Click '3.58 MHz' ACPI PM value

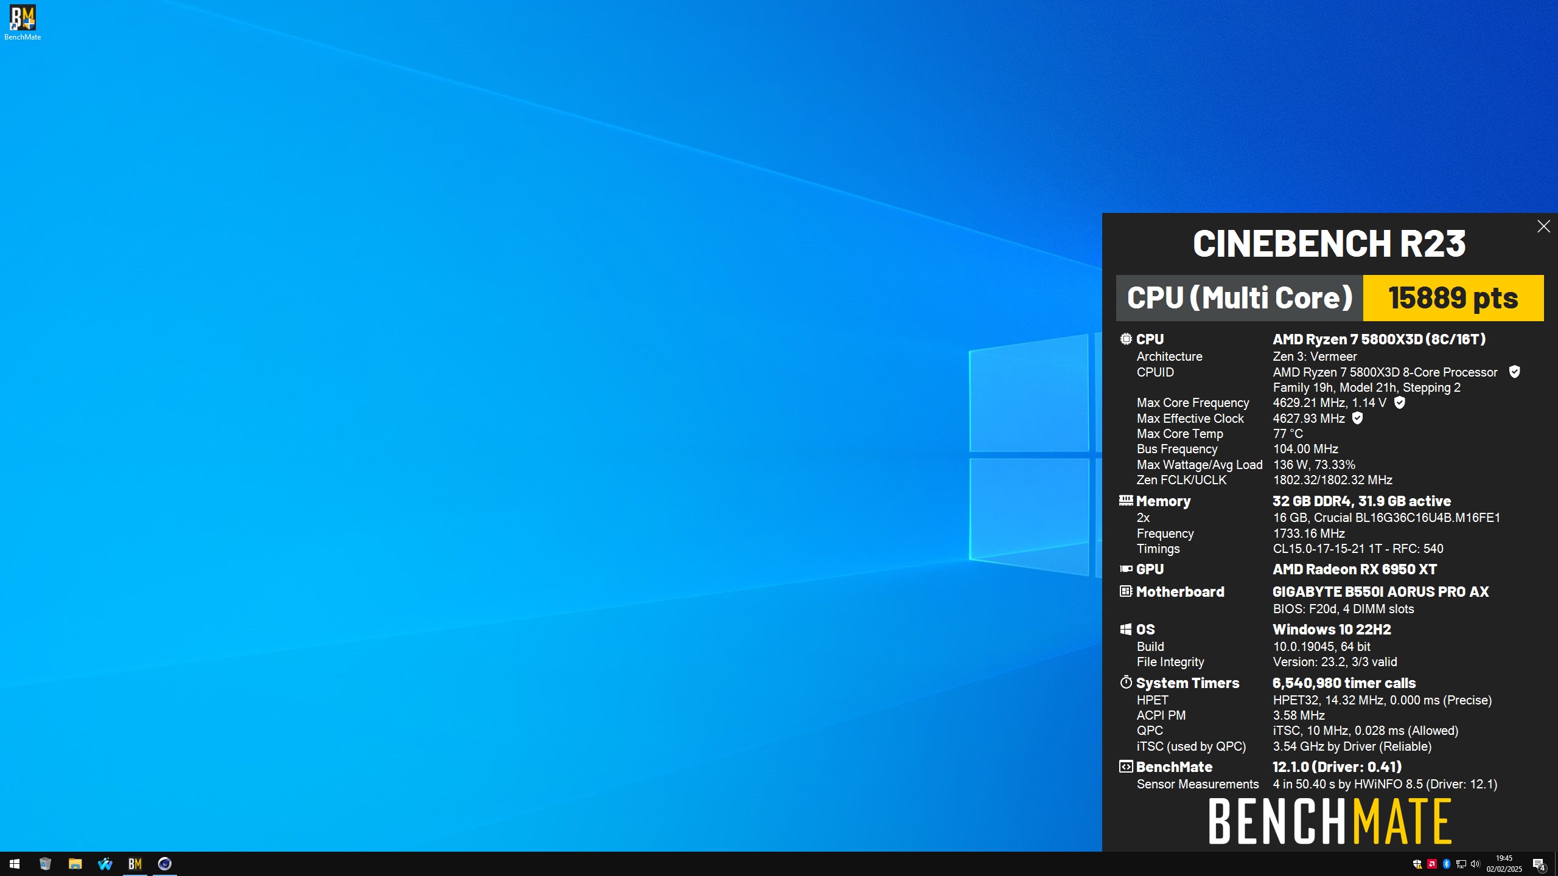click(x=1299, y=715)
